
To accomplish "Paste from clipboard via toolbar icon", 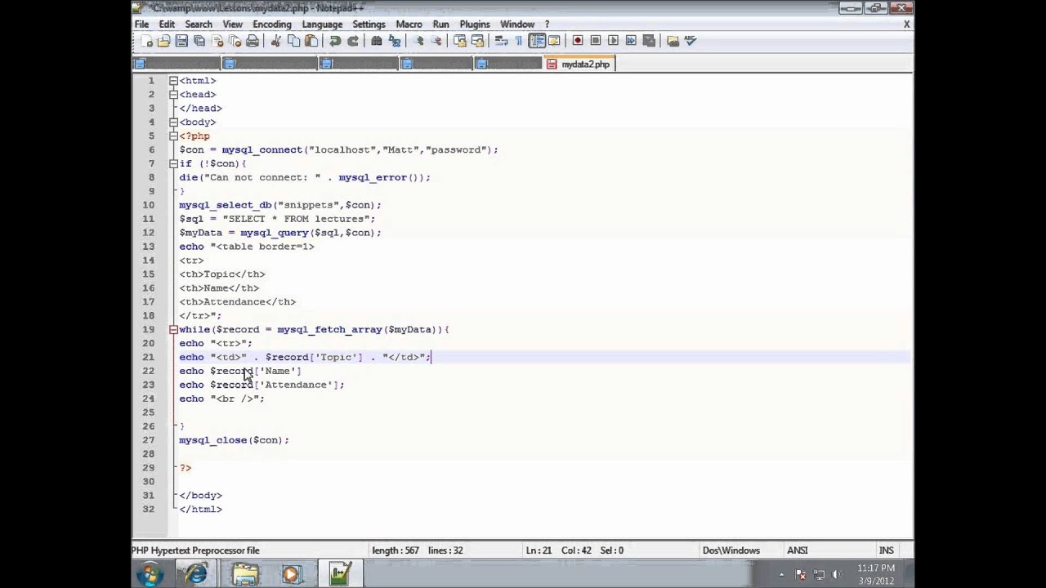I will coord(311,41).
